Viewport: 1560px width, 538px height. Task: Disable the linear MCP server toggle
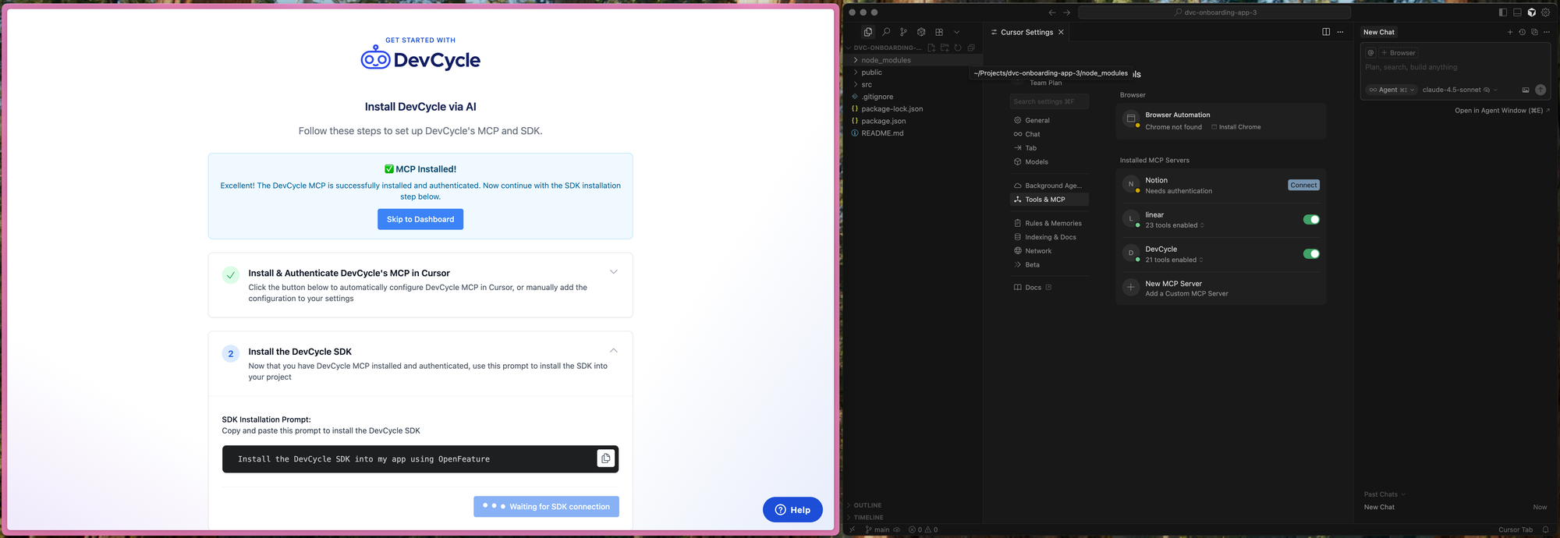point(1311,219)
